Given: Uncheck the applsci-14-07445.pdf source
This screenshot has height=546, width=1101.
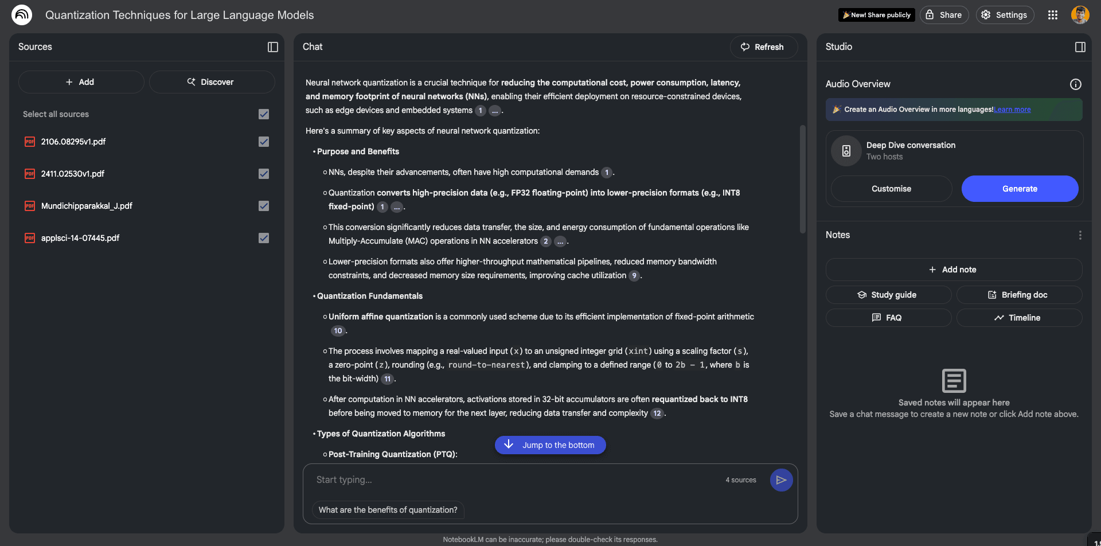Looking at the screenshot, I should [x=264, y=238].
